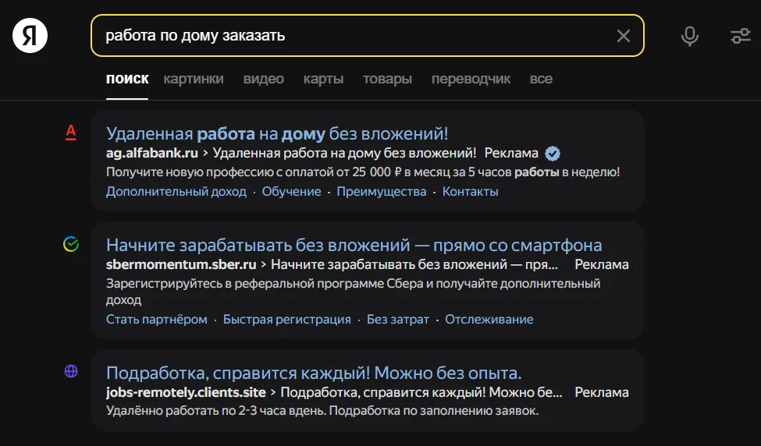Open «Удаленная работа на дому без вложений!» result
The width and height of the screenshot is (761, 446).
pyautogui.click(x=277, y=133)
